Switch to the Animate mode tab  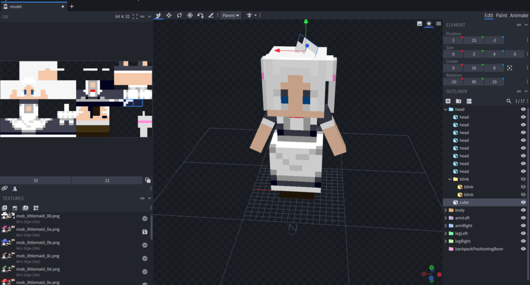519,16
